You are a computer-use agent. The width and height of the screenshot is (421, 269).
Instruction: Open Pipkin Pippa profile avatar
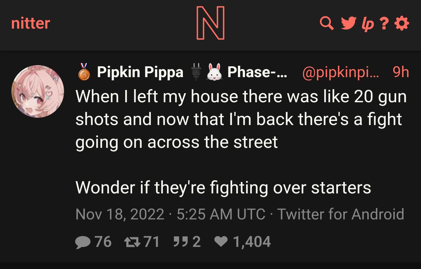point(38,91)
